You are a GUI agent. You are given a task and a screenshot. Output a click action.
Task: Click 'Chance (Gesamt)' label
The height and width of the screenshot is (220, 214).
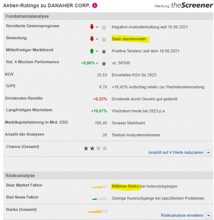coord(23,147)
